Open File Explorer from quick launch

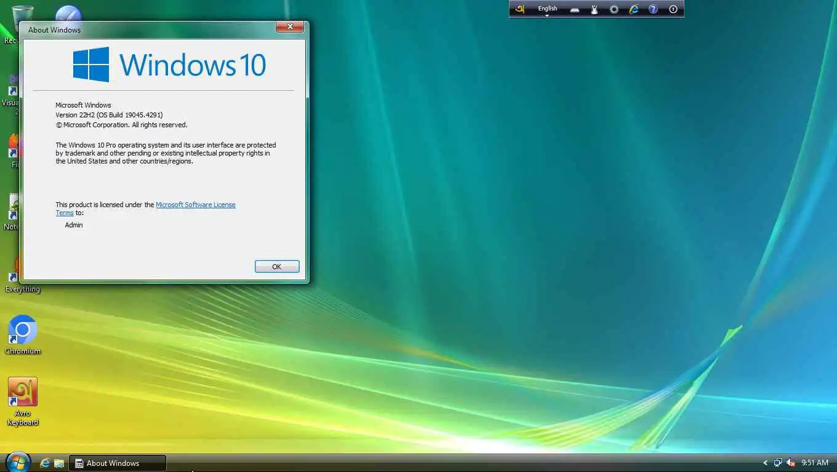(x=59, y=463)
